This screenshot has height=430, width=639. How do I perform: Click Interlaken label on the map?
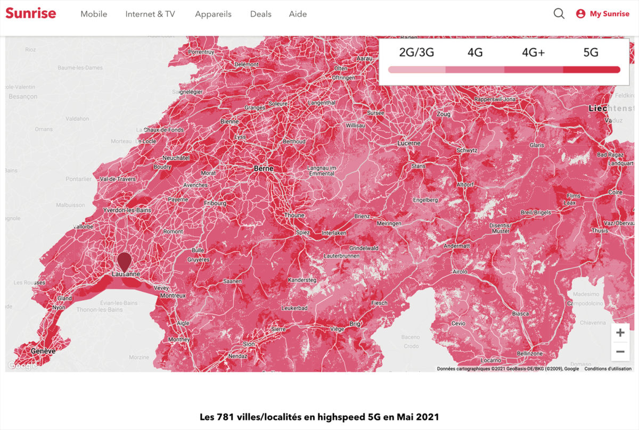coord(334,233)
